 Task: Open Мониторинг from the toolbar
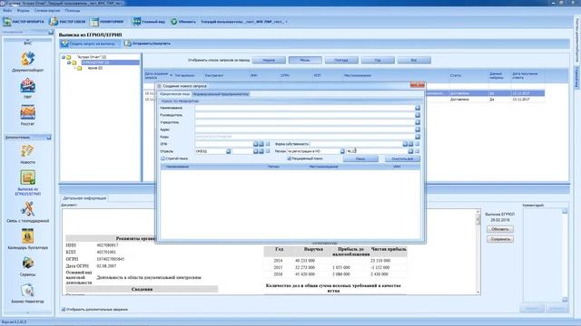coord(107,22)
